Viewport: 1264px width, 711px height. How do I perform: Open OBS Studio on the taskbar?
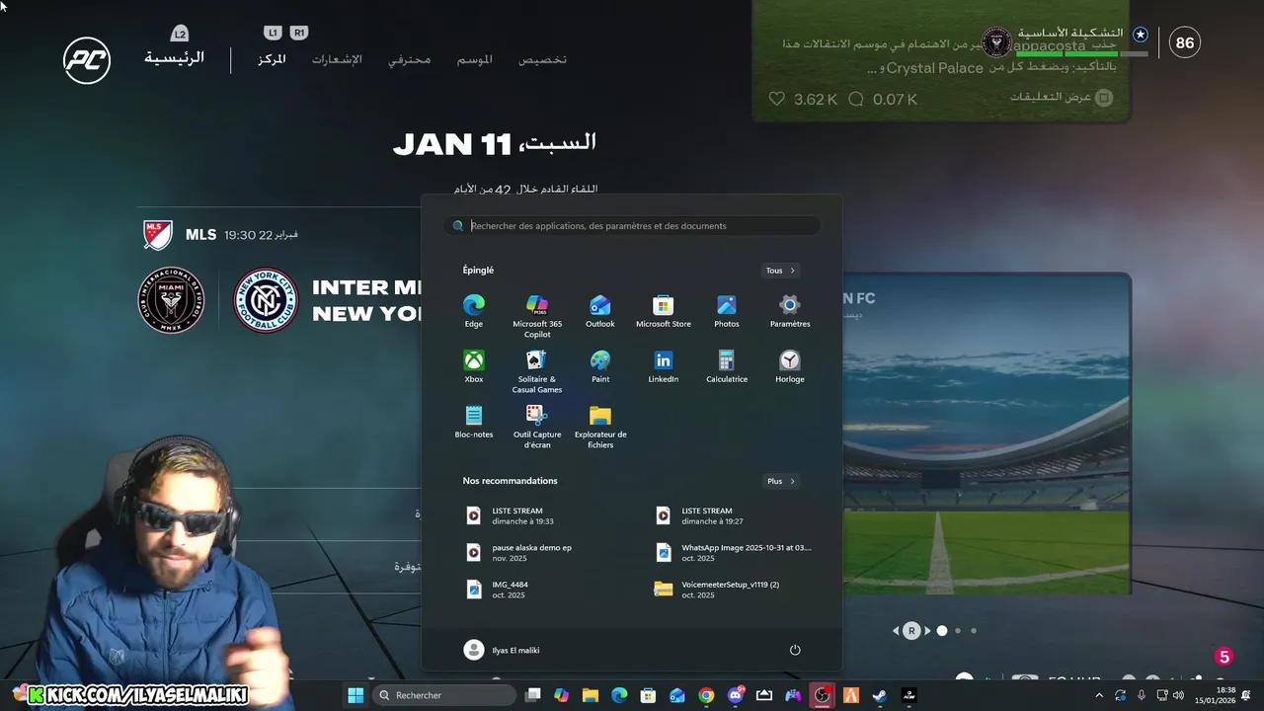click(x=822, y=695)
